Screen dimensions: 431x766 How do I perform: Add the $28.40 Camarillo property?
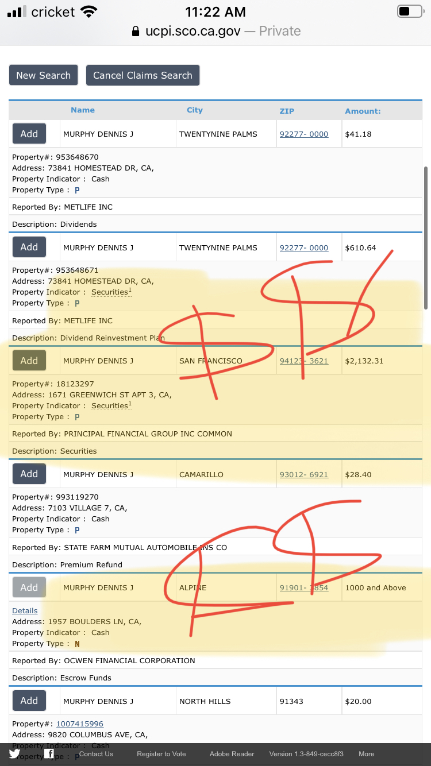29,474
